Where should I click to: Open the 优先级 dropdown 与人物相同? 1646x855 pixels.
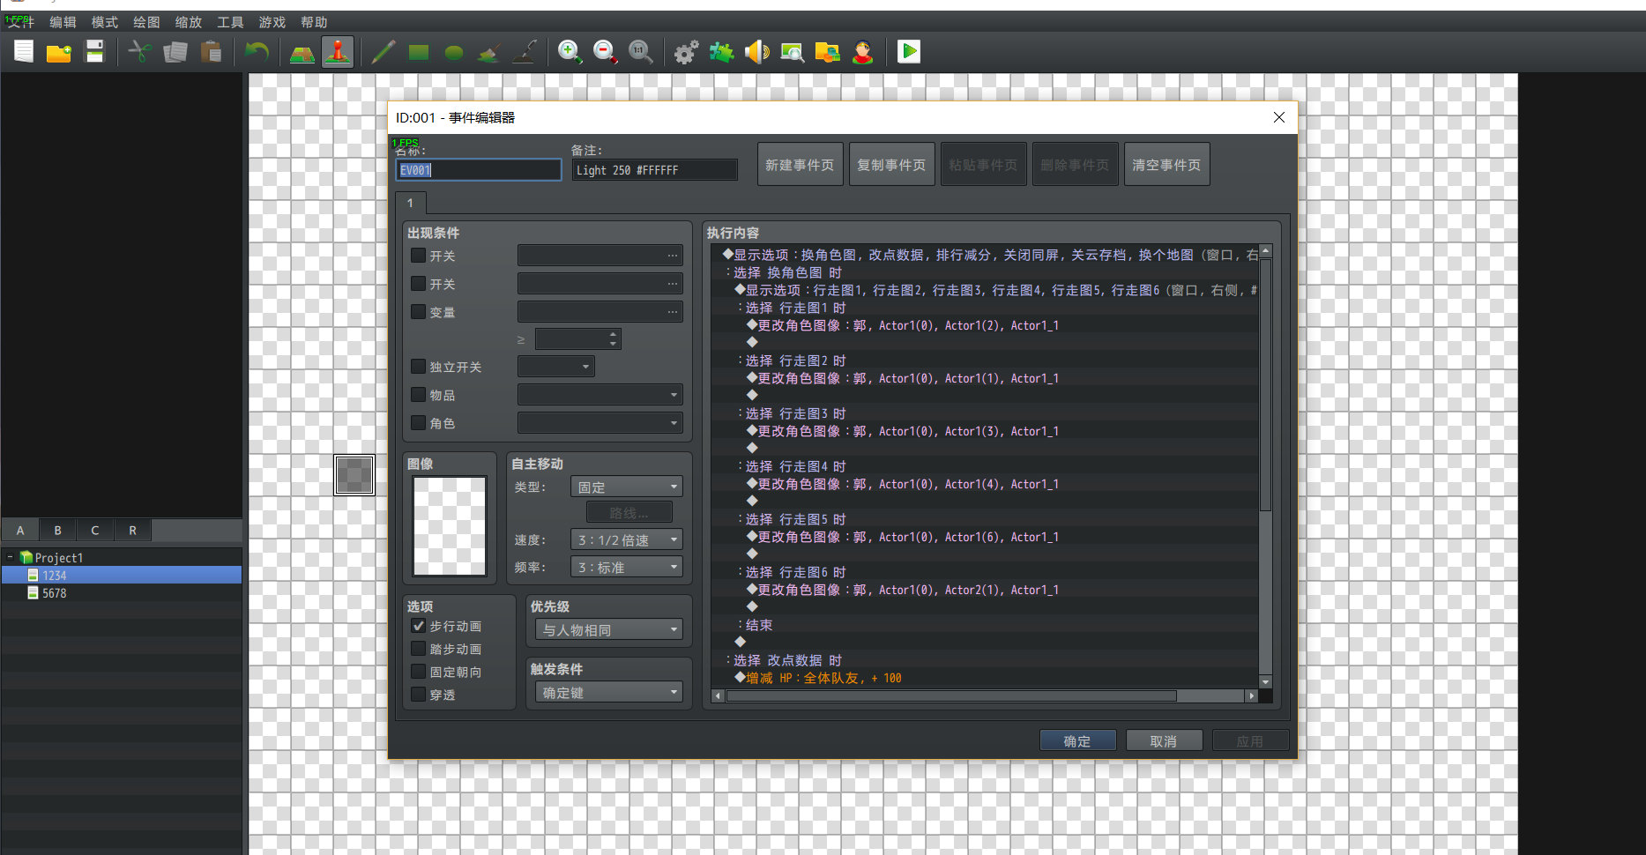(609, 629)
